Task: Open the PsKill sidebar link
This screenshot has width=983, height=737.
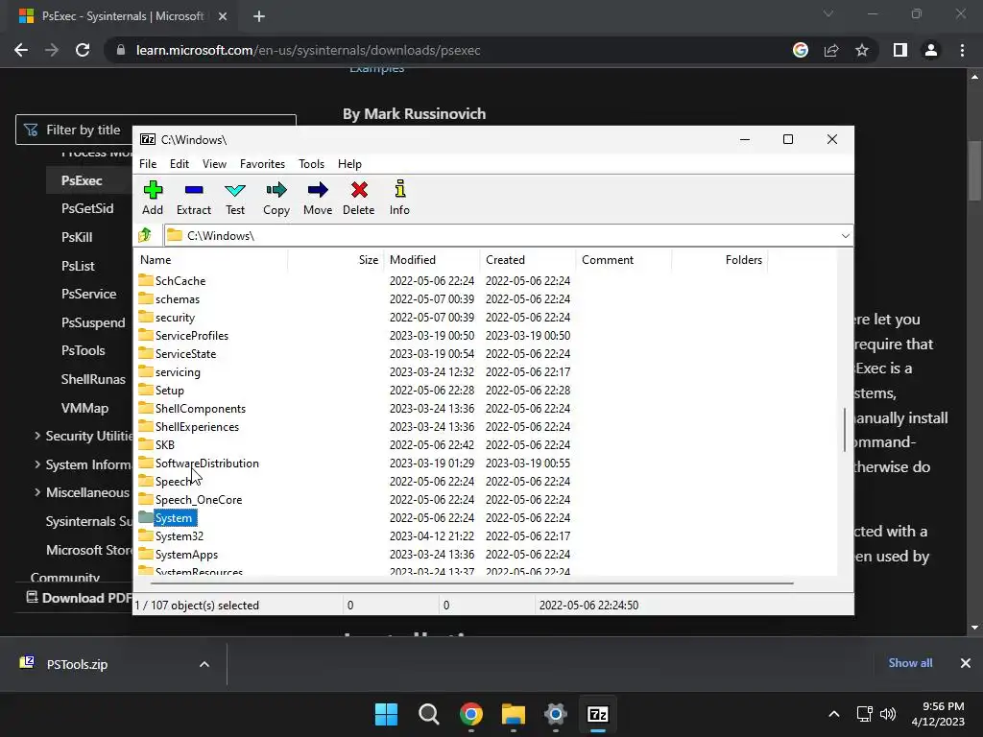Action: pos(77,238)
